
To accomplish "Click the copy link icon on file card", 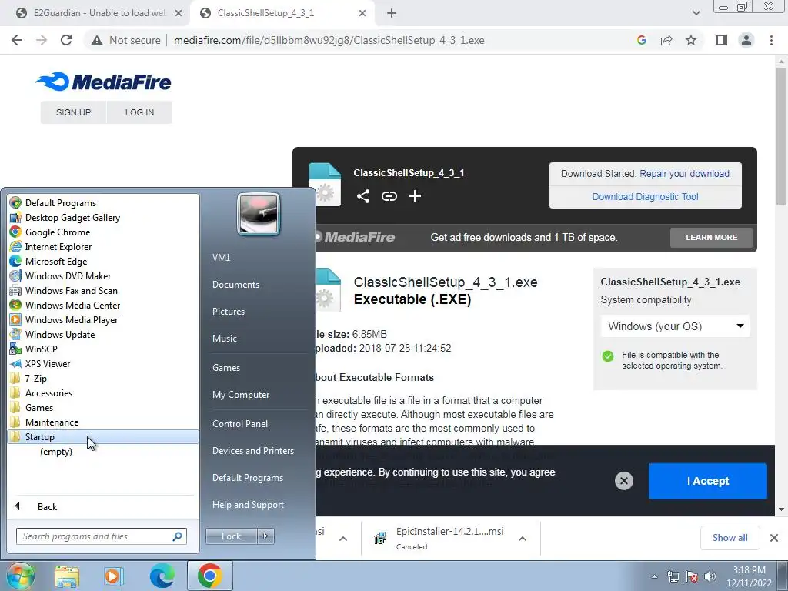I will click(x=389, y=196).
